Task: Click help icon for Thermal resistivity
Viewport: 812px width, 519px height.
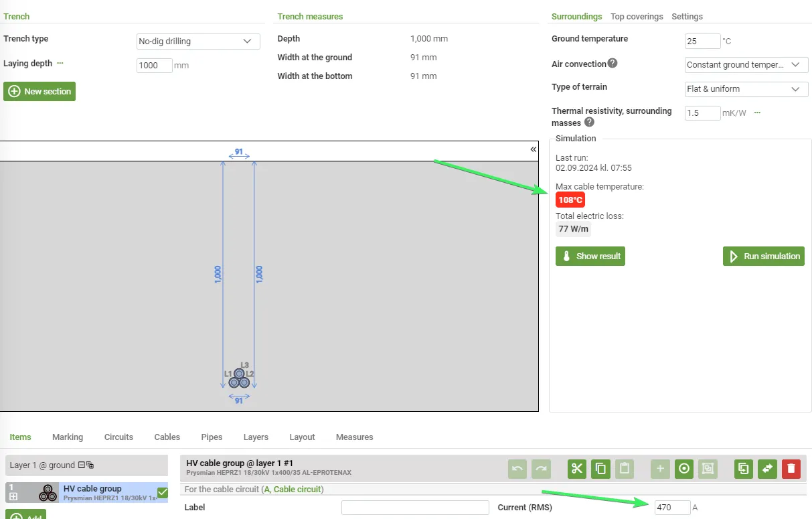Action: [589, 123]
